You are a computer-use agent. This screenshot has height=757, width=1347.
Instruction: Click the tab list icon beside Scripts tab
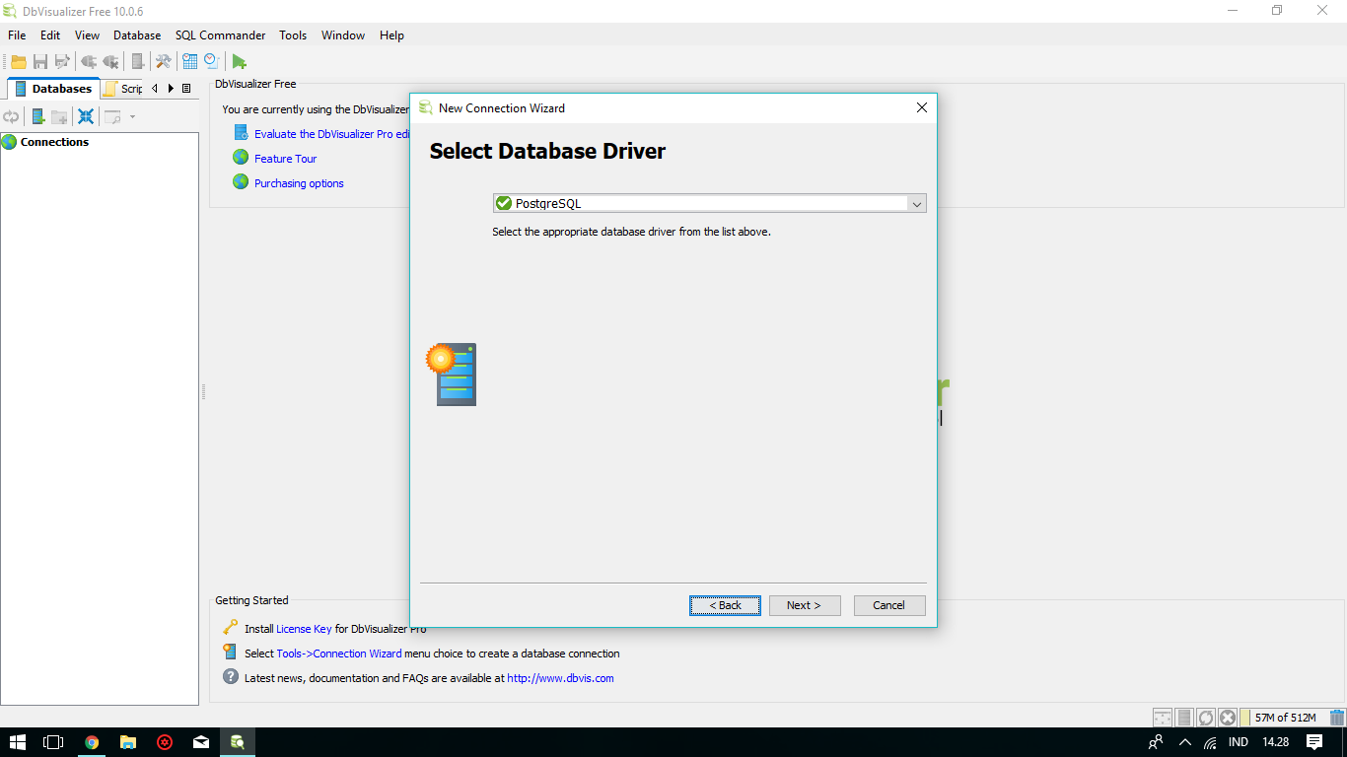click(186, 89)
